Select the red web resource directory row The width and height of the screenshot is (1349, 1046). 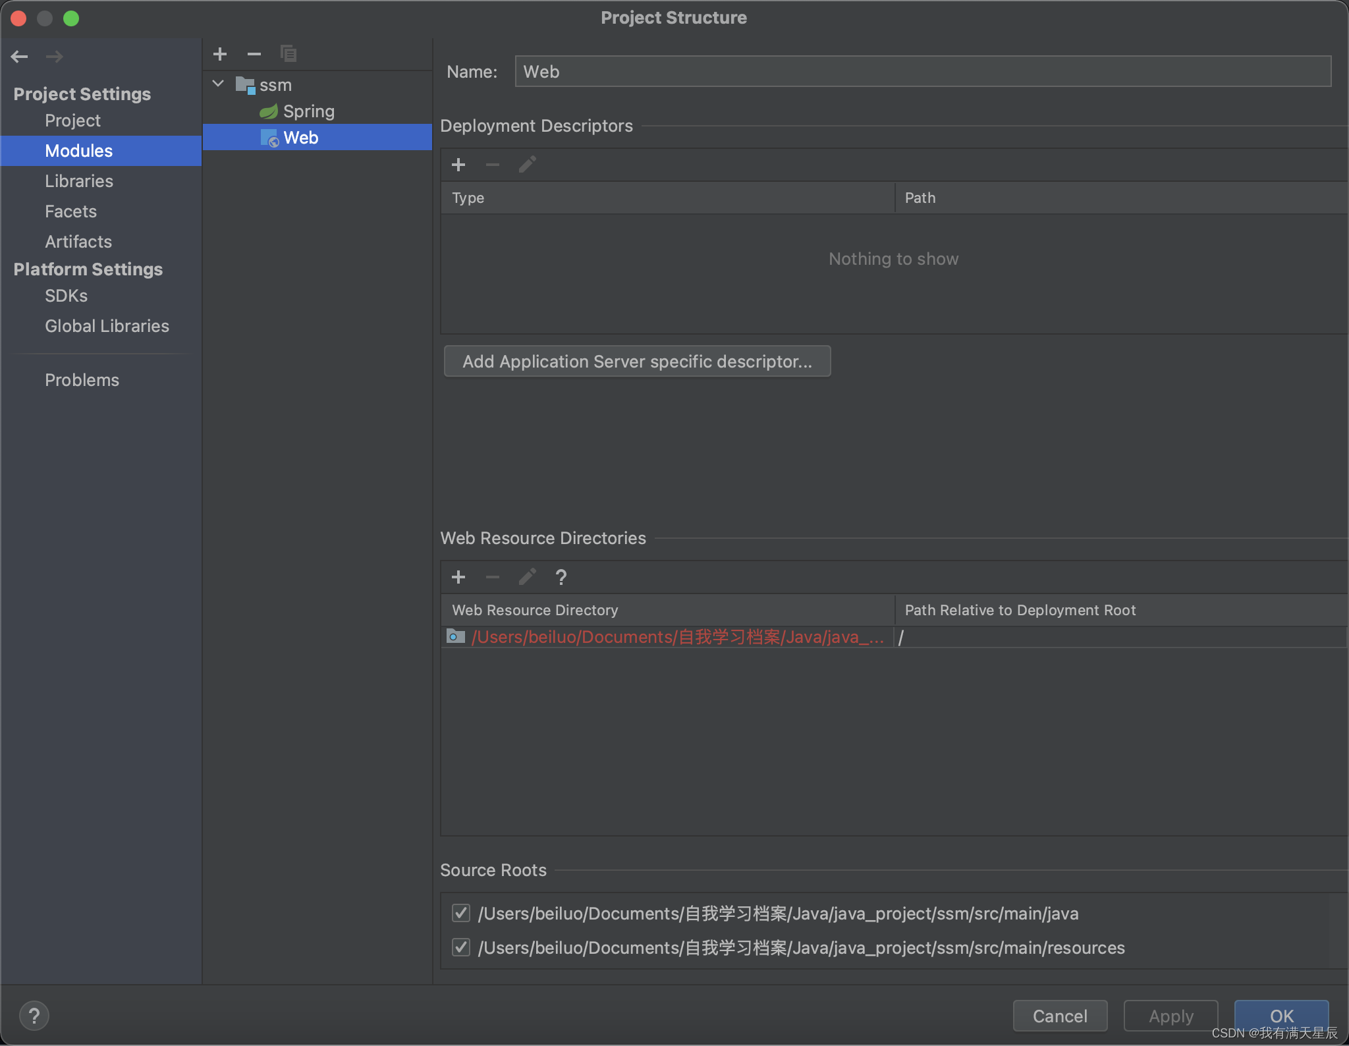[x=677, y=637]
